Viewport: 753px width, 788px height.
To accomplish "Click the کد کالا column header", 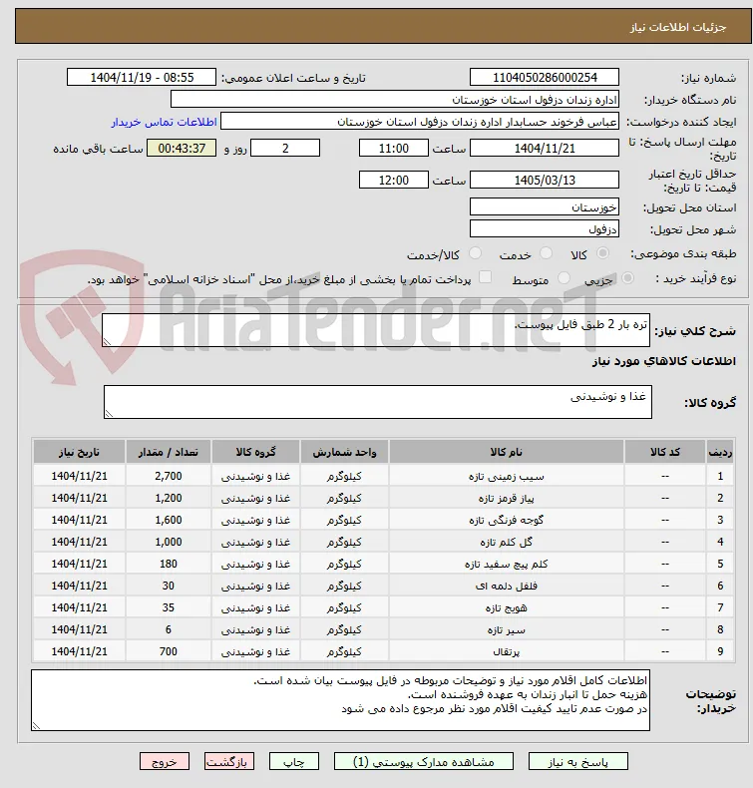I will 664,452.
